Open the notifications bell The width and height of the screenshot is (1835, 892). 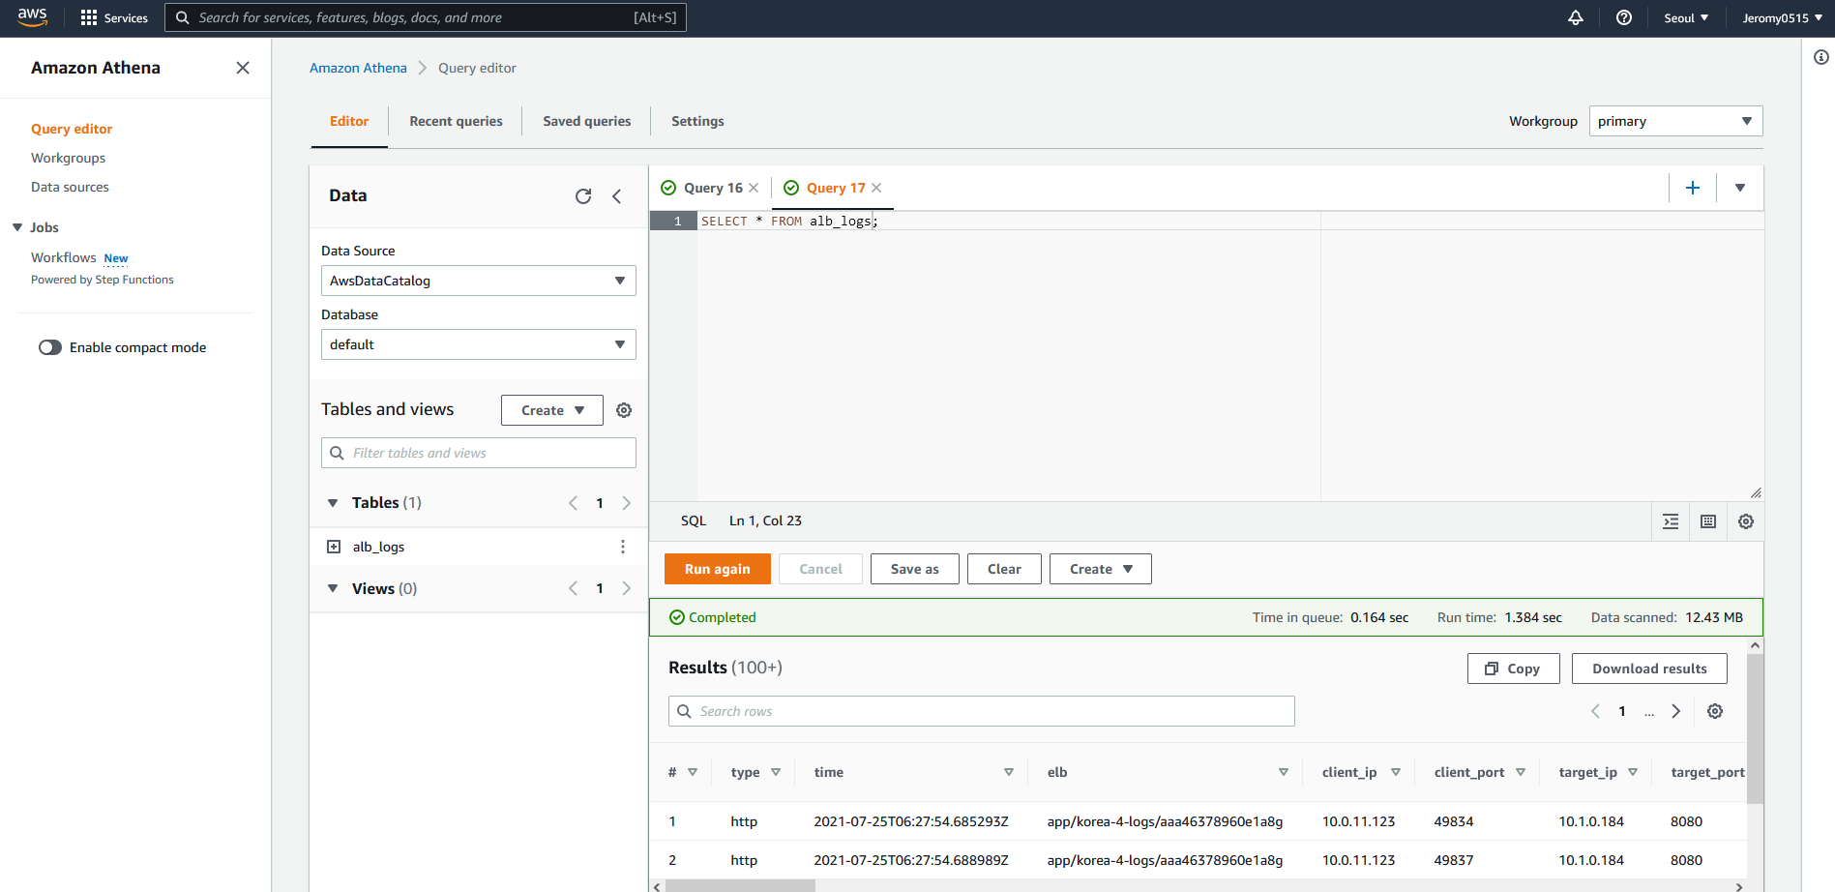(x=1576, y=17)
